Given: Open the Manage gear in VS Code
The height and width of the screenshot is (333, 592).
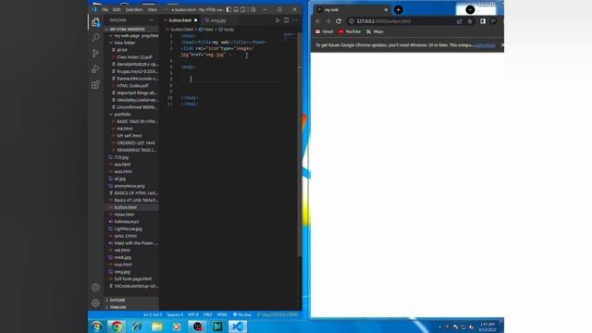Looking at the screenshot, I should coord(95,302).
